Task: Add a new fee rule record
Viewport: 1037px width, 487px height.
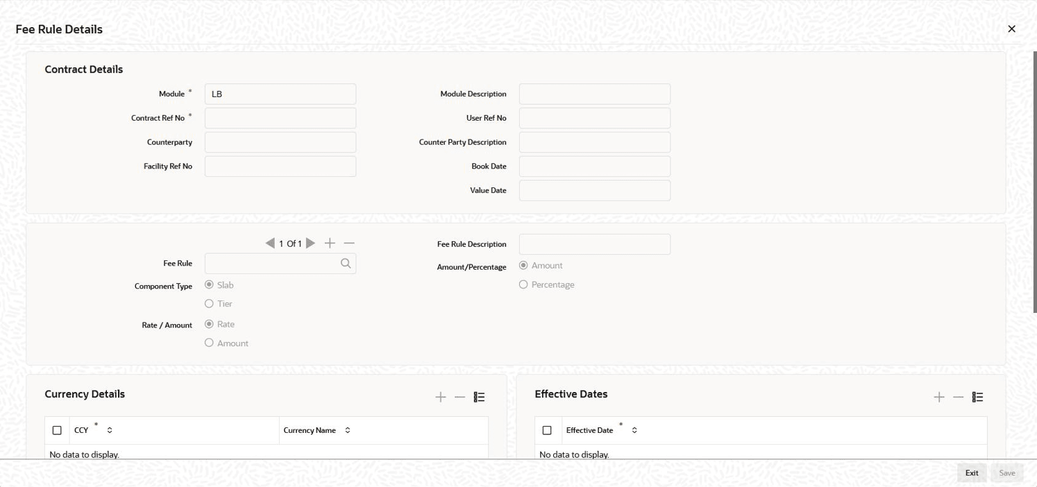Action: pyautogui.click(x=330, y=243)
